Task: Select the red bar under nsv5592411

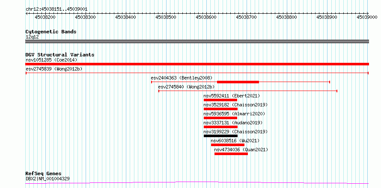Action: pyautogui.click(x=220, y=100)
